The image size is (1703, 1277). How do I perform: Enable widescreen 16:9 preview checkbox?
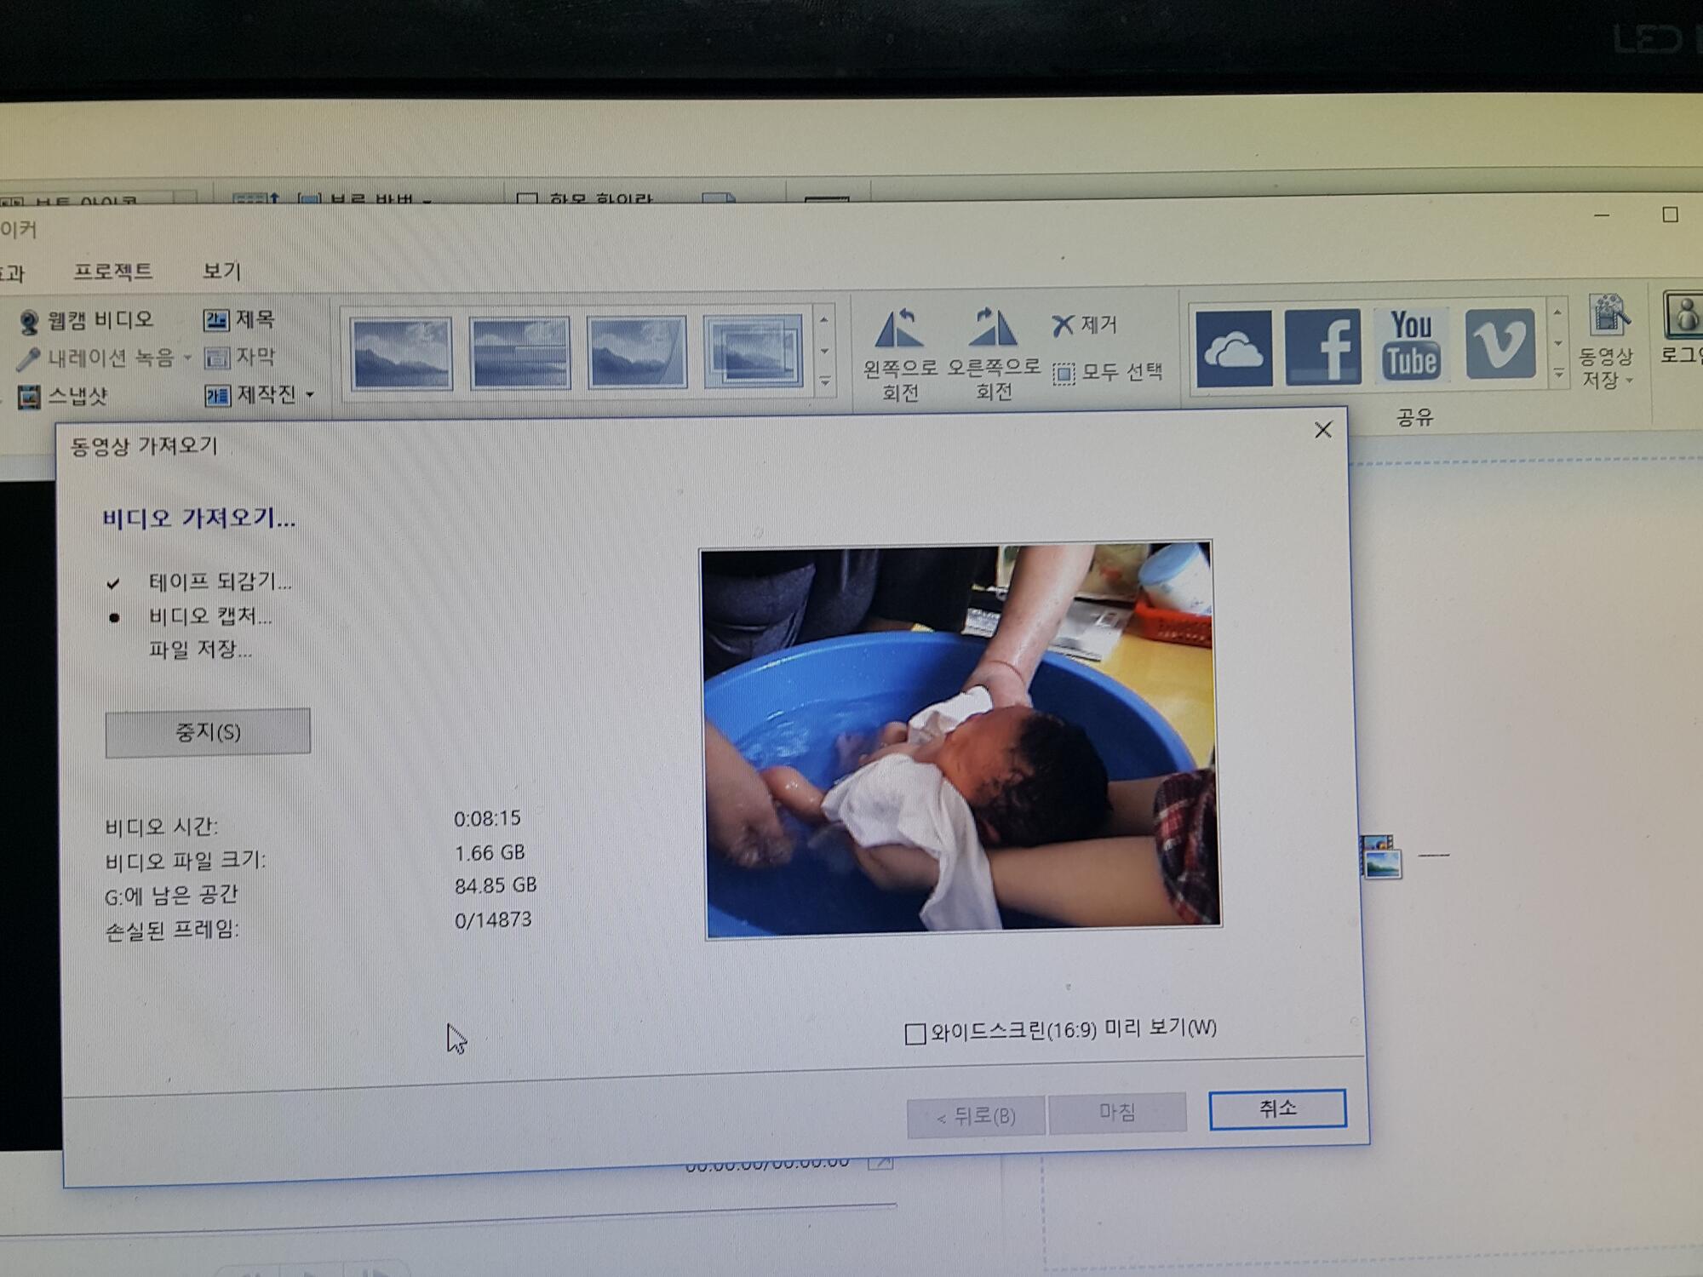[915, 1034]
